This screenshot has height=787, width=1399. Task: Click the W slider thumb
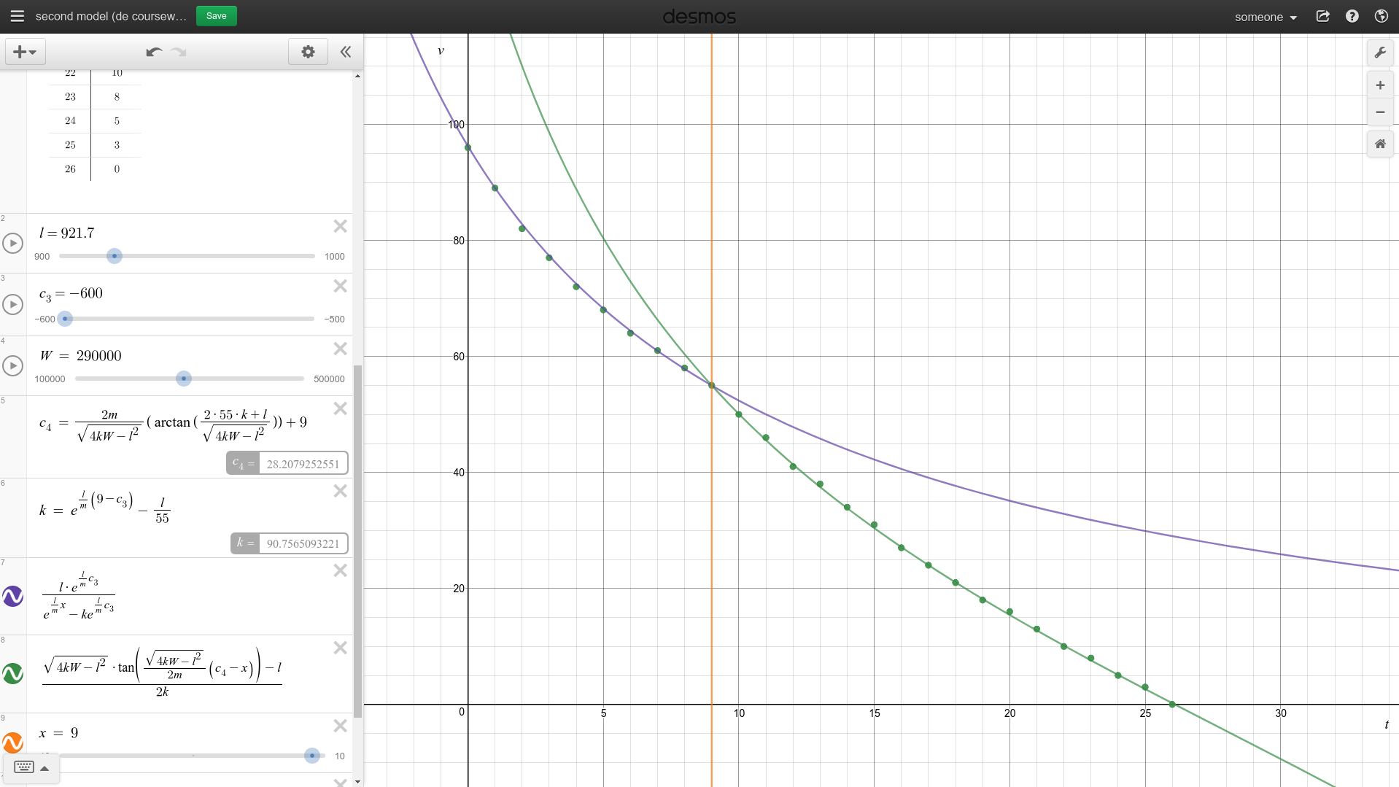pyautogui.click(x=184, y=379)
